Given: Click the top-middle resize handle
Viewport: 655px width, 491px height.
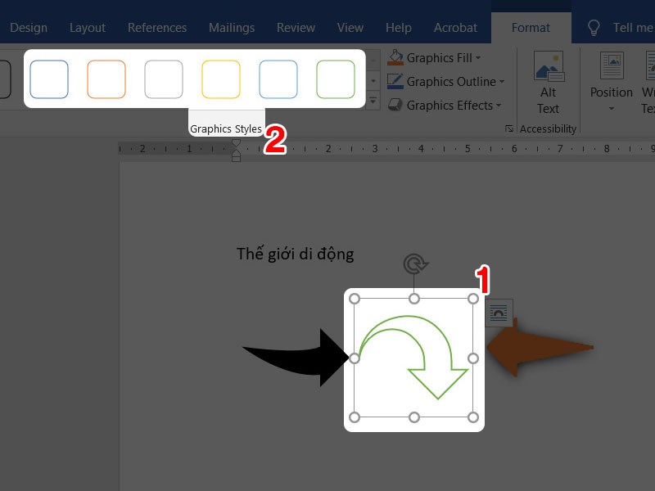Looking at the screenshot, I should pos(414,299).
